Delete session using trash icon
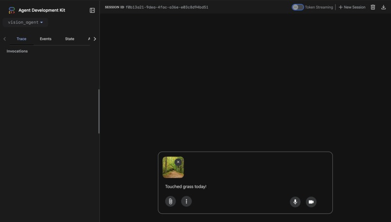 click(x=373, y=7)
